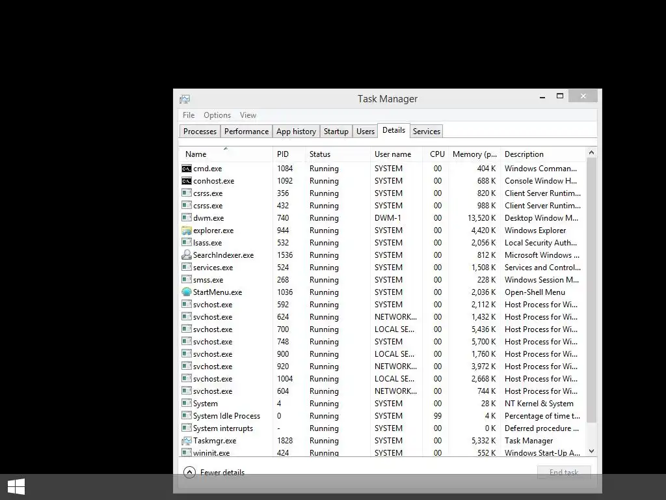Click the services.exe process icon
Image resolution: width=666 pixels, height=500 pixels.
tap(187, 267)
